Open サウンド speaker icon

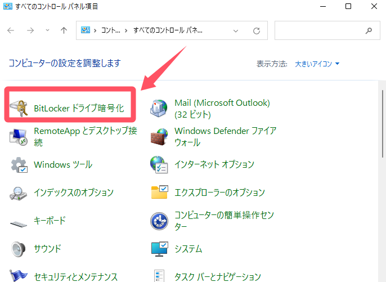[x=20, y=249]
